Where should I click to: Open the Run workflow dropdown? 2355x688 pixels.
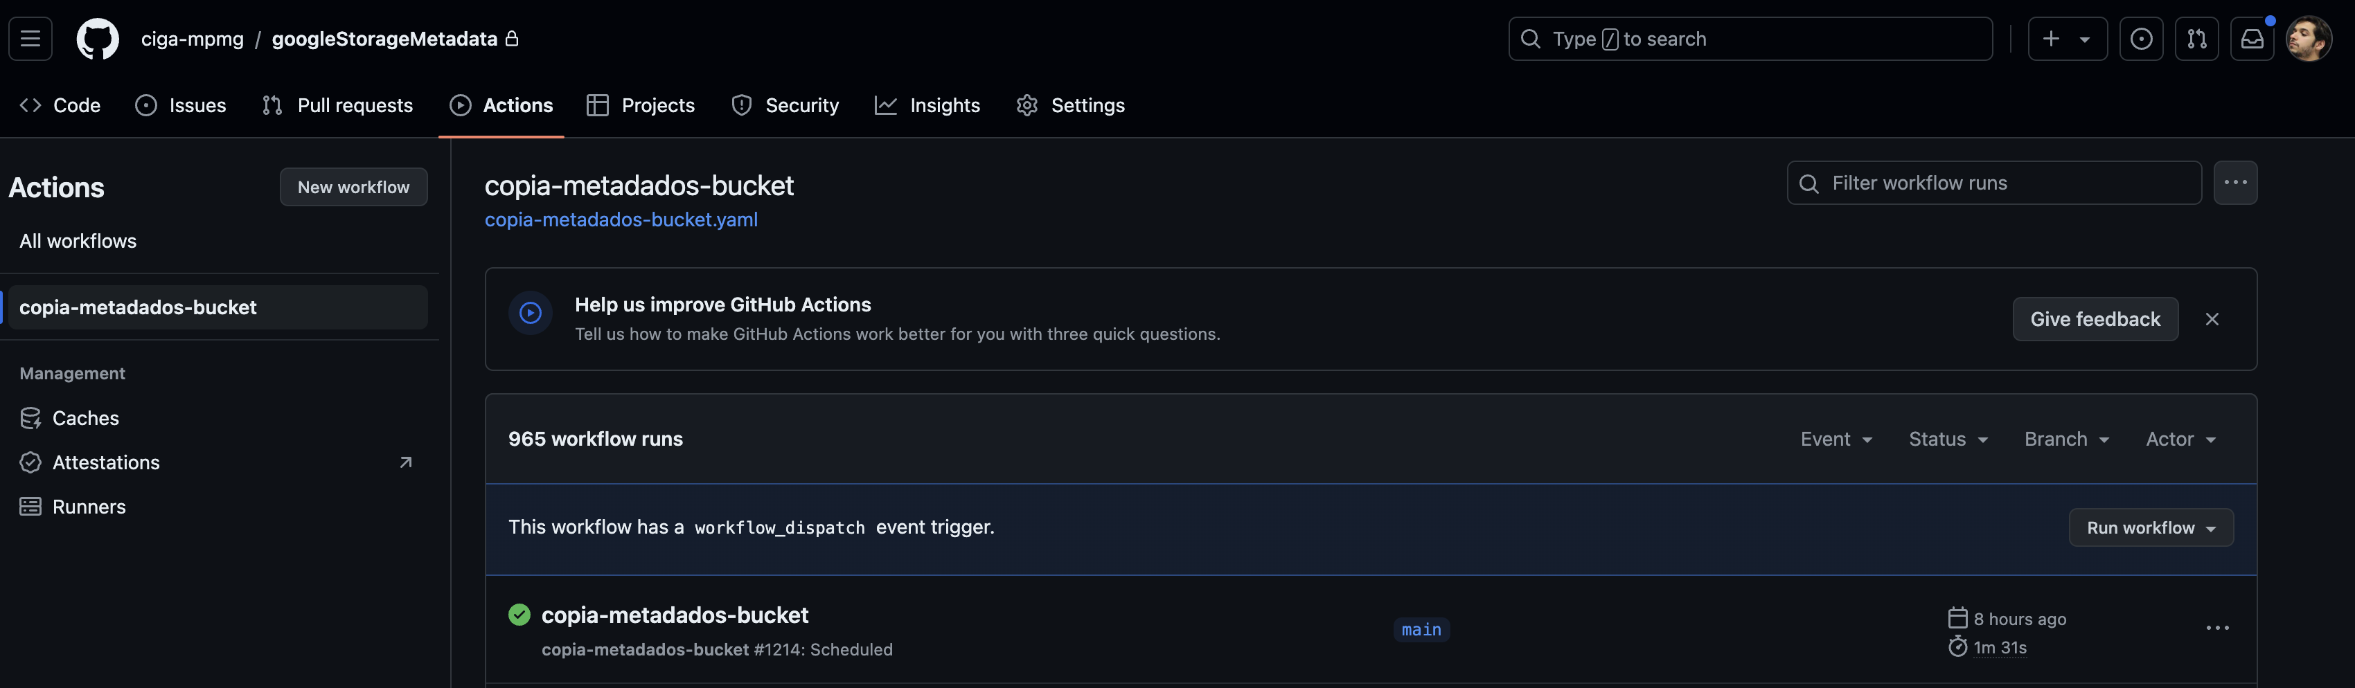(2150, 528)
